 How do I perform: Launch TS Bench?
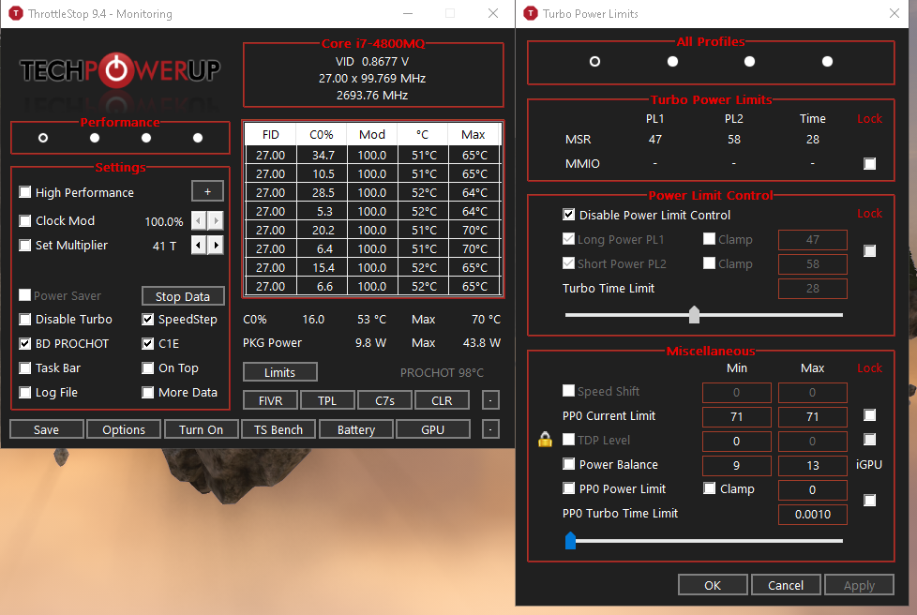click(278, 429)
